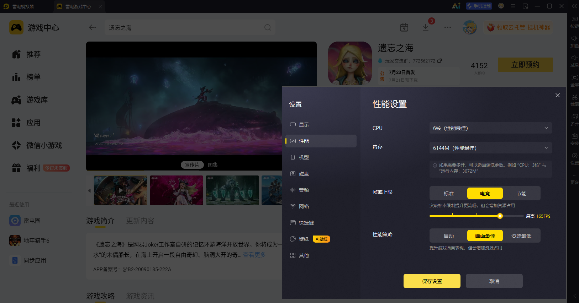Viewport: 579px width, 303px height.
Task: Click the 手机控制 button in title bar
Action: (479, 6)
